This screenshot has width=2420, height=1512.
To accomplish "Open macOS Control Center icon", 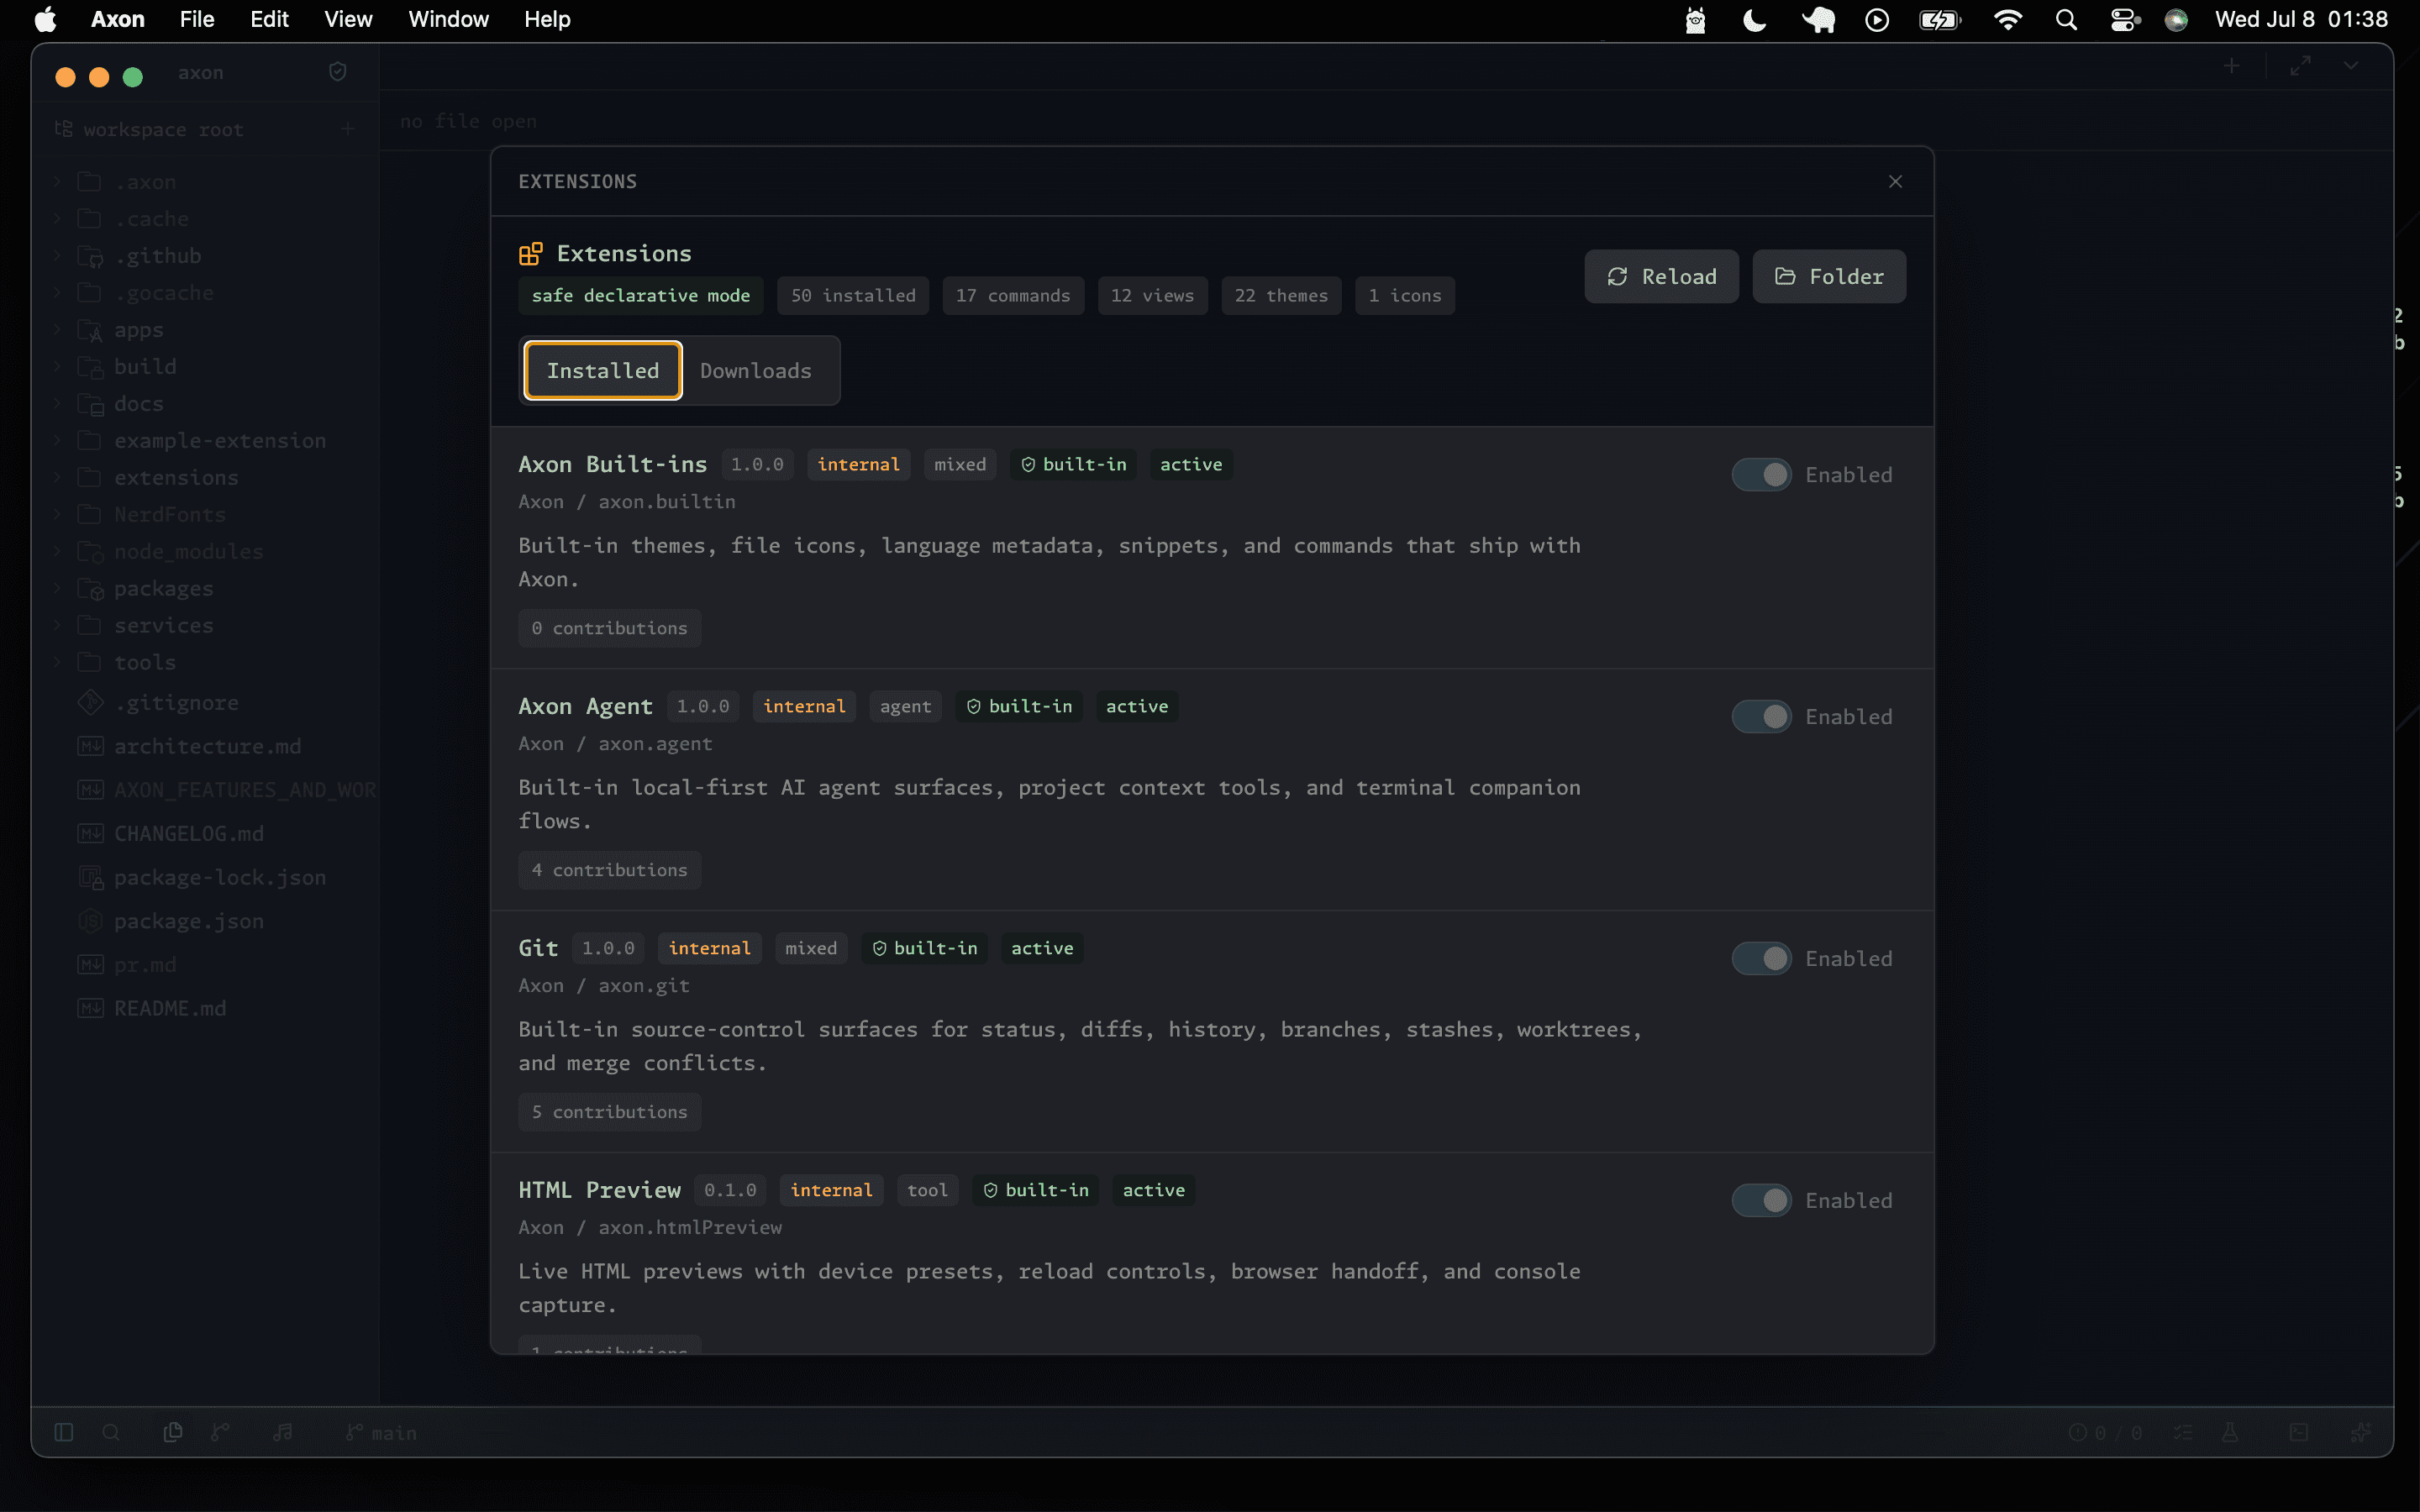I will tap(2124, 20).
